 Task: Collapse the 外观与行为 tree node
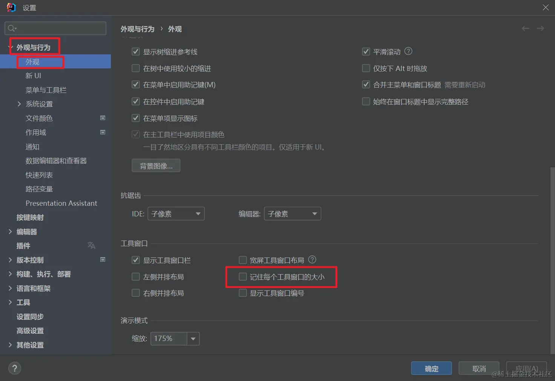click(x=10, y=47)
